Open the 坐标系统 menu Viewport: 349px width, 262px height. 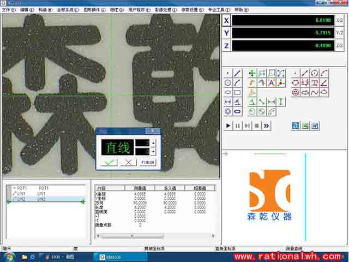point(68,10)
